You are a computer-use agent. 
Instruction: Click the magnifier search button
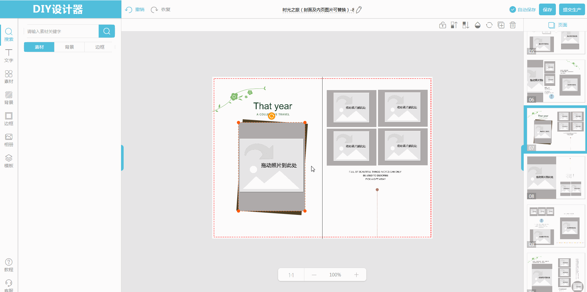point(107,31)
